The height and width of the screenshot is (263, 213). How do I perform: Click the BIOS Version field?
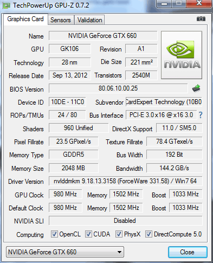click(x=118, y=88)
